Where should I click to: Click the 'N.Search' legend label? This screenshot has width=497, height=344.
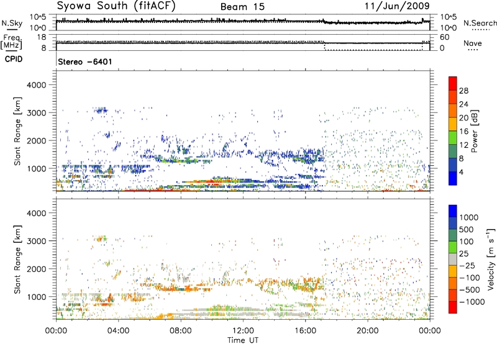point(480,23)
